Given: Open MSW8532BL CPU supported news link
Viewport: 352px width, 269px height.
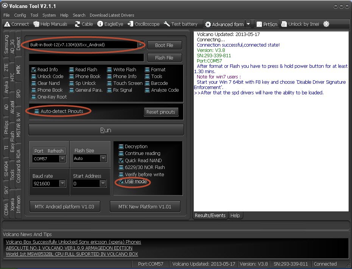Looking at the screenshot, I should click(72, 254).
